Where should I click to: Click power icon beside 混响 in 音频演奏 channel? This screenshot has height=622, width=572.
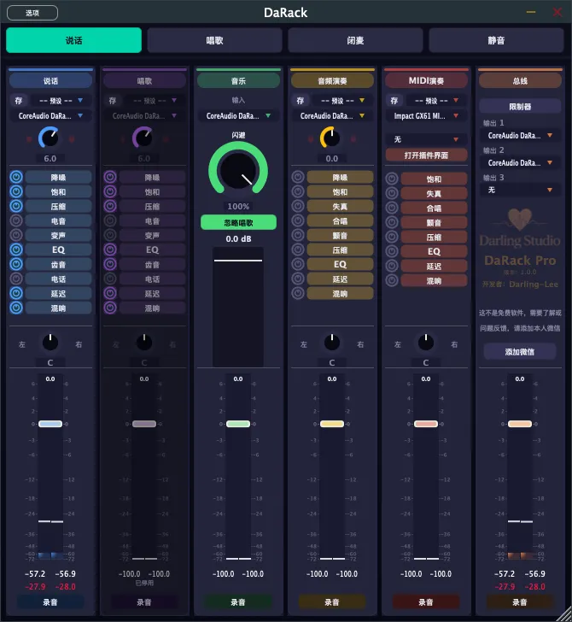[x=298, y=293]
